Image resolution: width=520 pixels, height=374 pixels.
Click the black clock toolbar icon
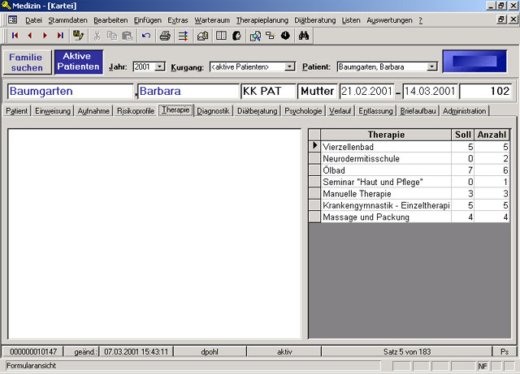(x=285, y=36)
